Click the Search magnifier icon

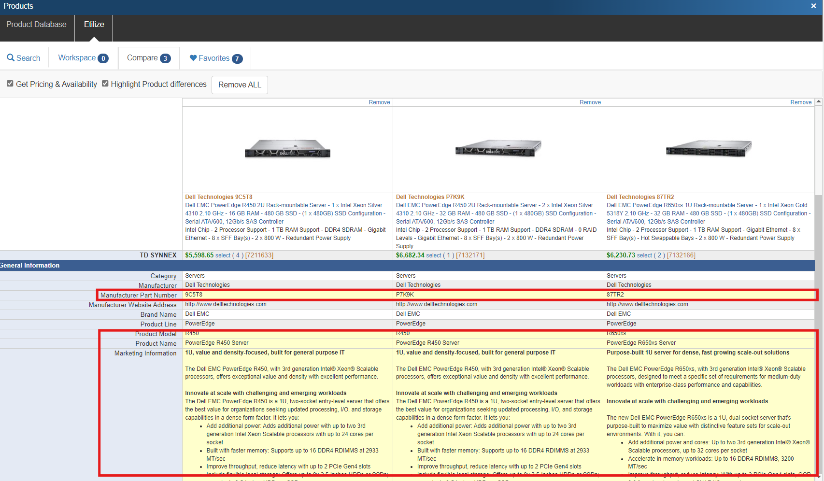[x=10, y=58]
